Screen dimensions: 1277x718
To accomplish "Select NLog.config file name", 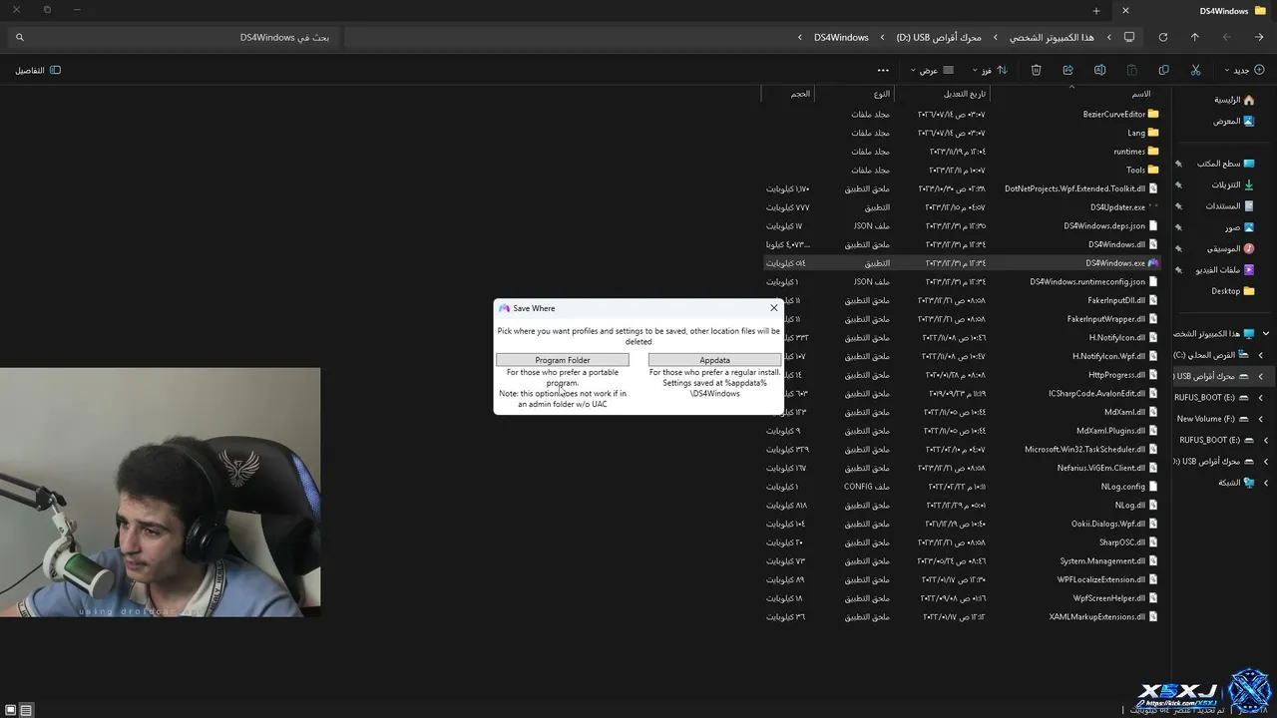I will tap(1123, 487).
